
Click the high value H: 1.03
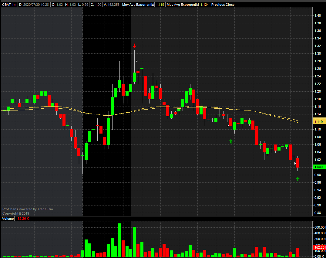[x=70, y=5]
